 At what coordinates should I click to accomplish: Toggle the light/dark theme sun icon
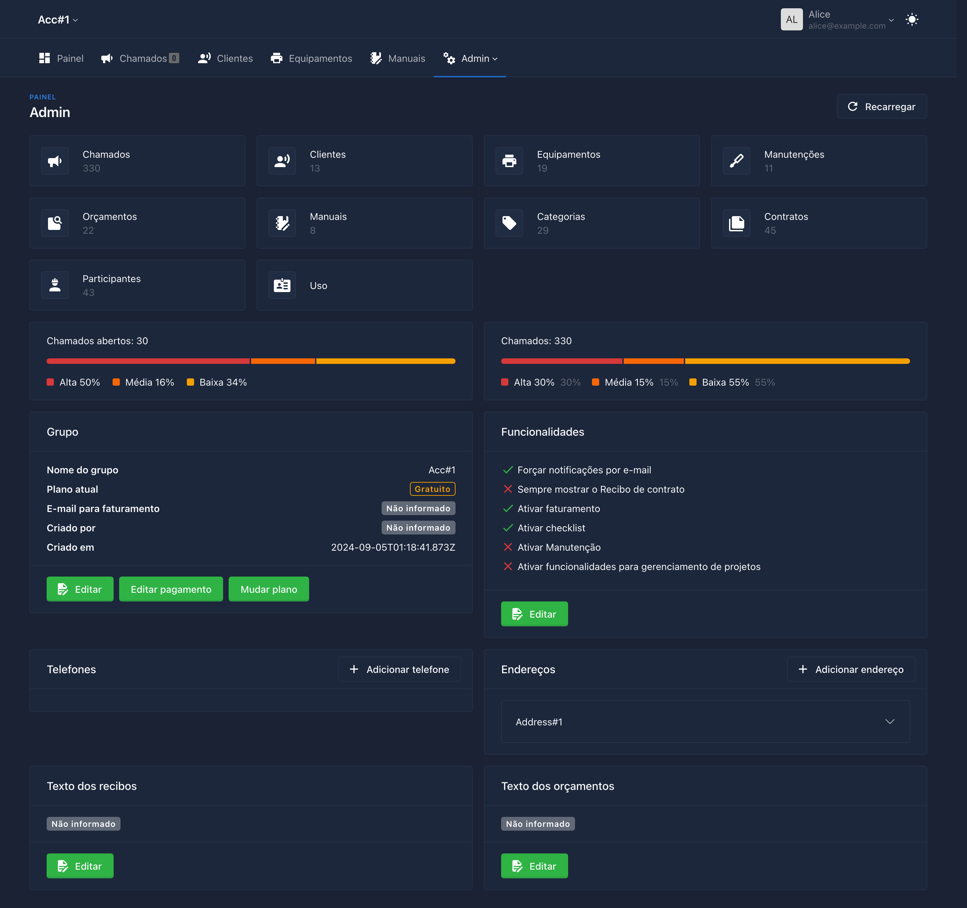click(911, 19)
